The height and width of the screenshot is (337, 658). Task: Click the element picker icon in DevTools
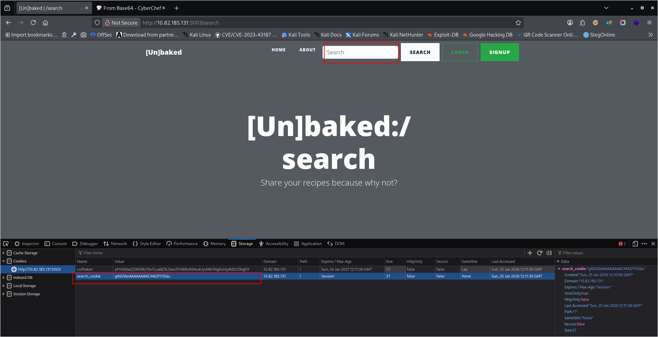[6, 244]
